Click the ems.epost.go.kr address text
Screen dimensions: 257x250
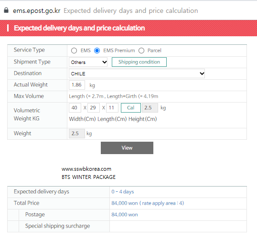coord(37,10)
